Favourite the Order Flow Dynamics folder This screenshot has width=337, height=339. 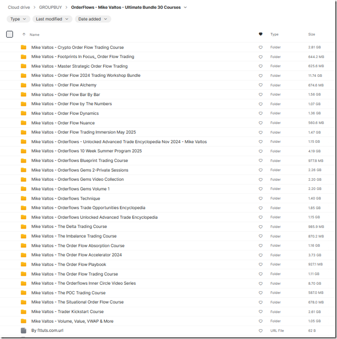coord(261,113)
